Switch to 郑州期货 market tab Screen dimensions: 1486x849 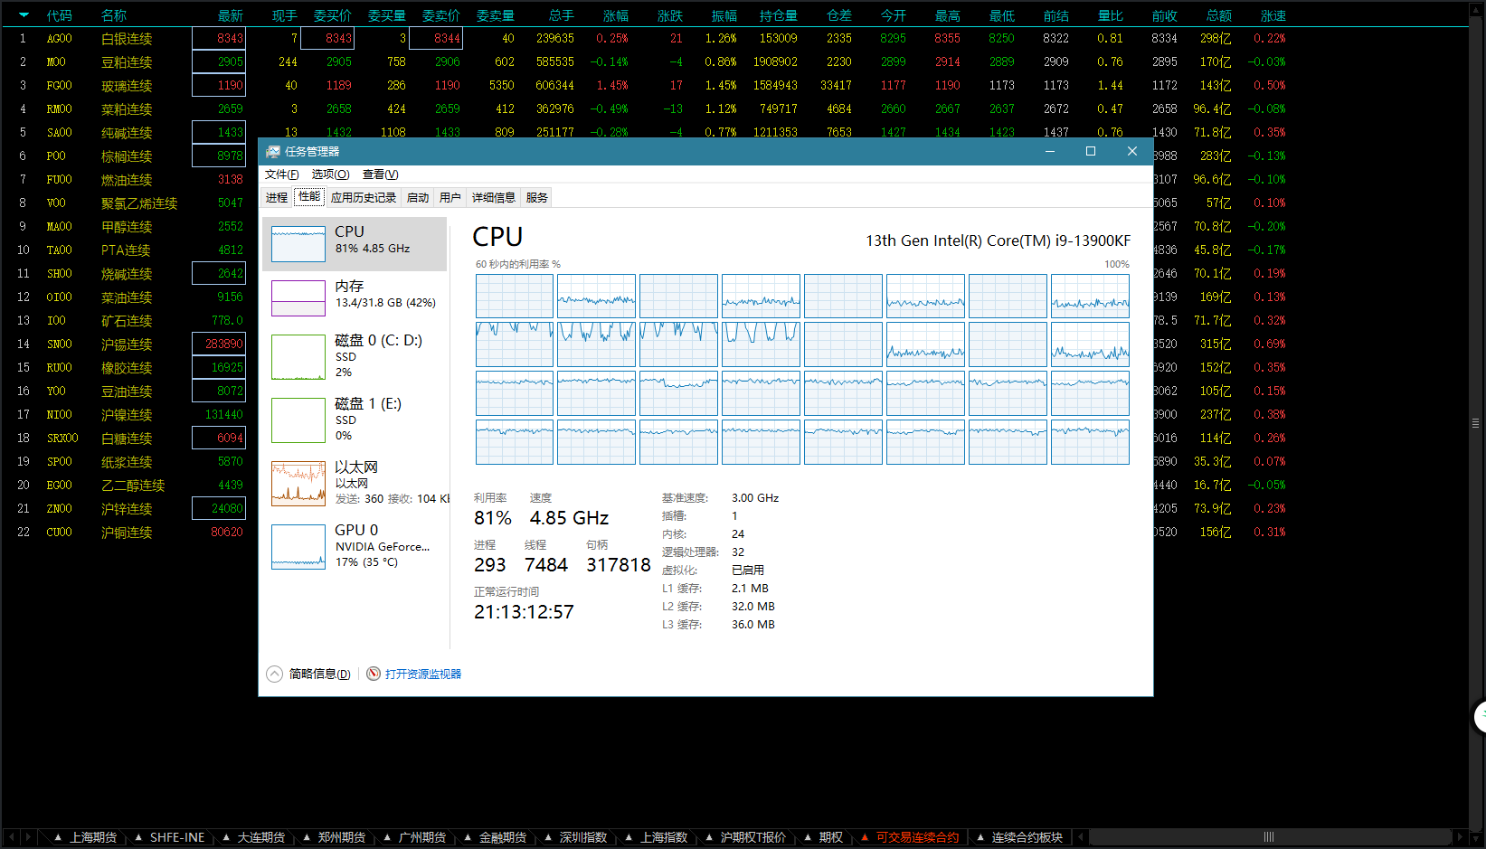point(342,837)
